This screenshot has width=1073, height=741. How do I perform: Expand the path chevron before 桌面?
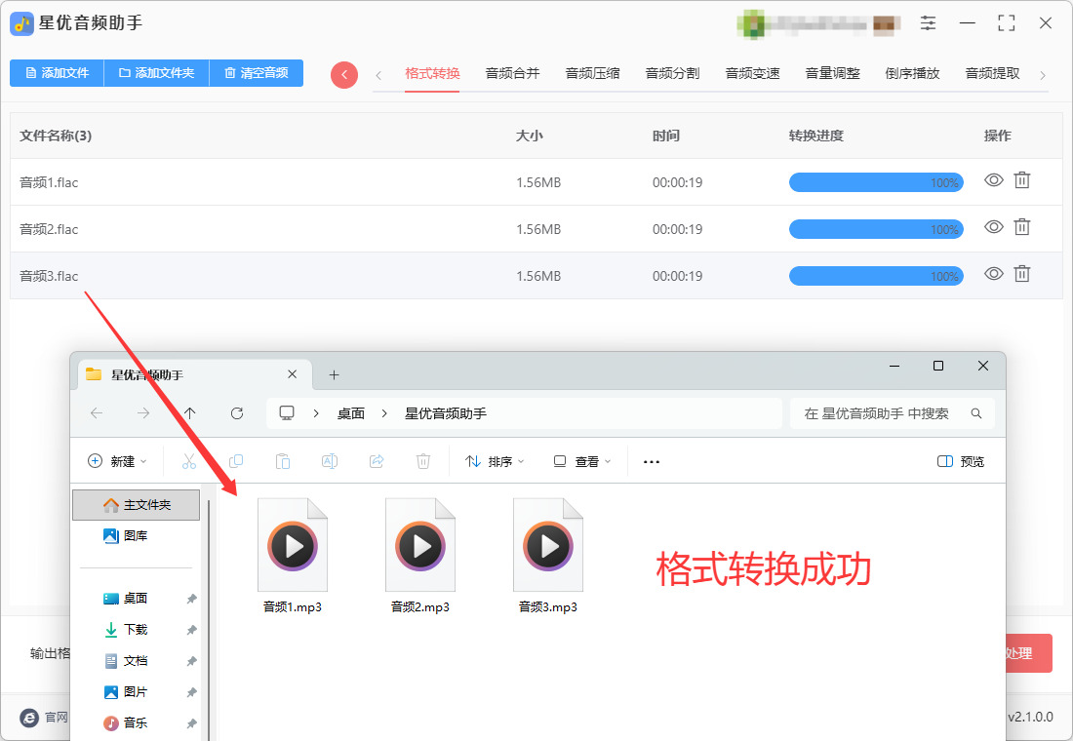316,413
